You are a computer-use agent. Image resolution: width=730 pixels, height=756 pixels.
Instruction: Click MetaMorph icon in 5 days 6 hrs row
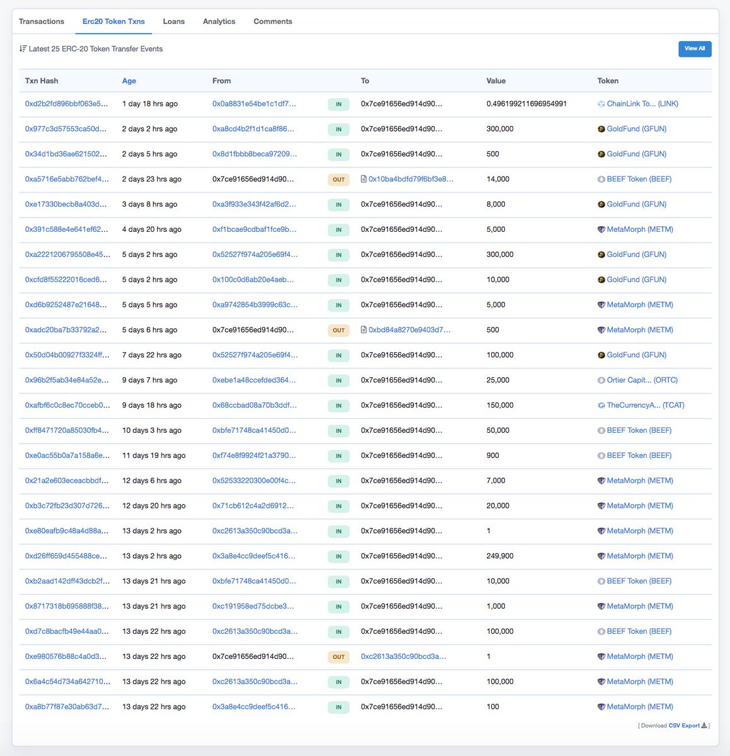[601, 330]
